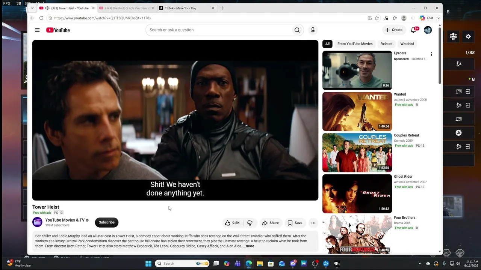Mute the Tower Heist tab audio
This screenshot has height=270, width=481.
click(x=47, y=8)
